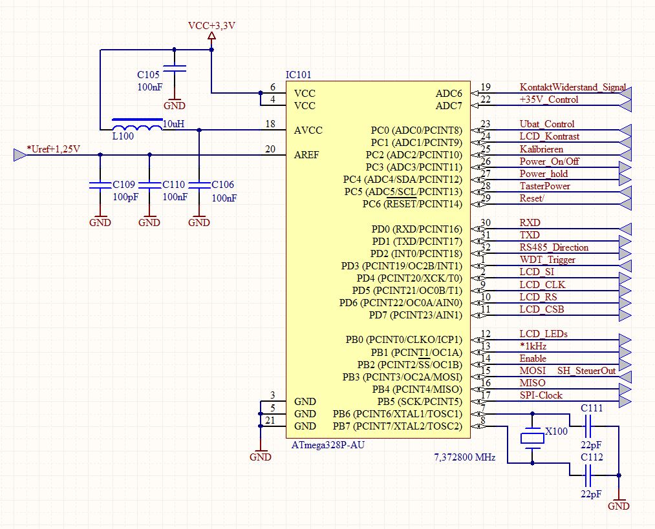Select capacitor C112 symbol
Screen dimensions: 655x529
[587, 475]
